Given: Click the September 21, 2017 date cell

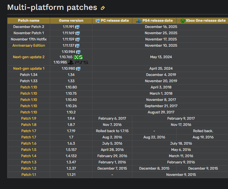Looking at the screenshot, I should [161, 106].
